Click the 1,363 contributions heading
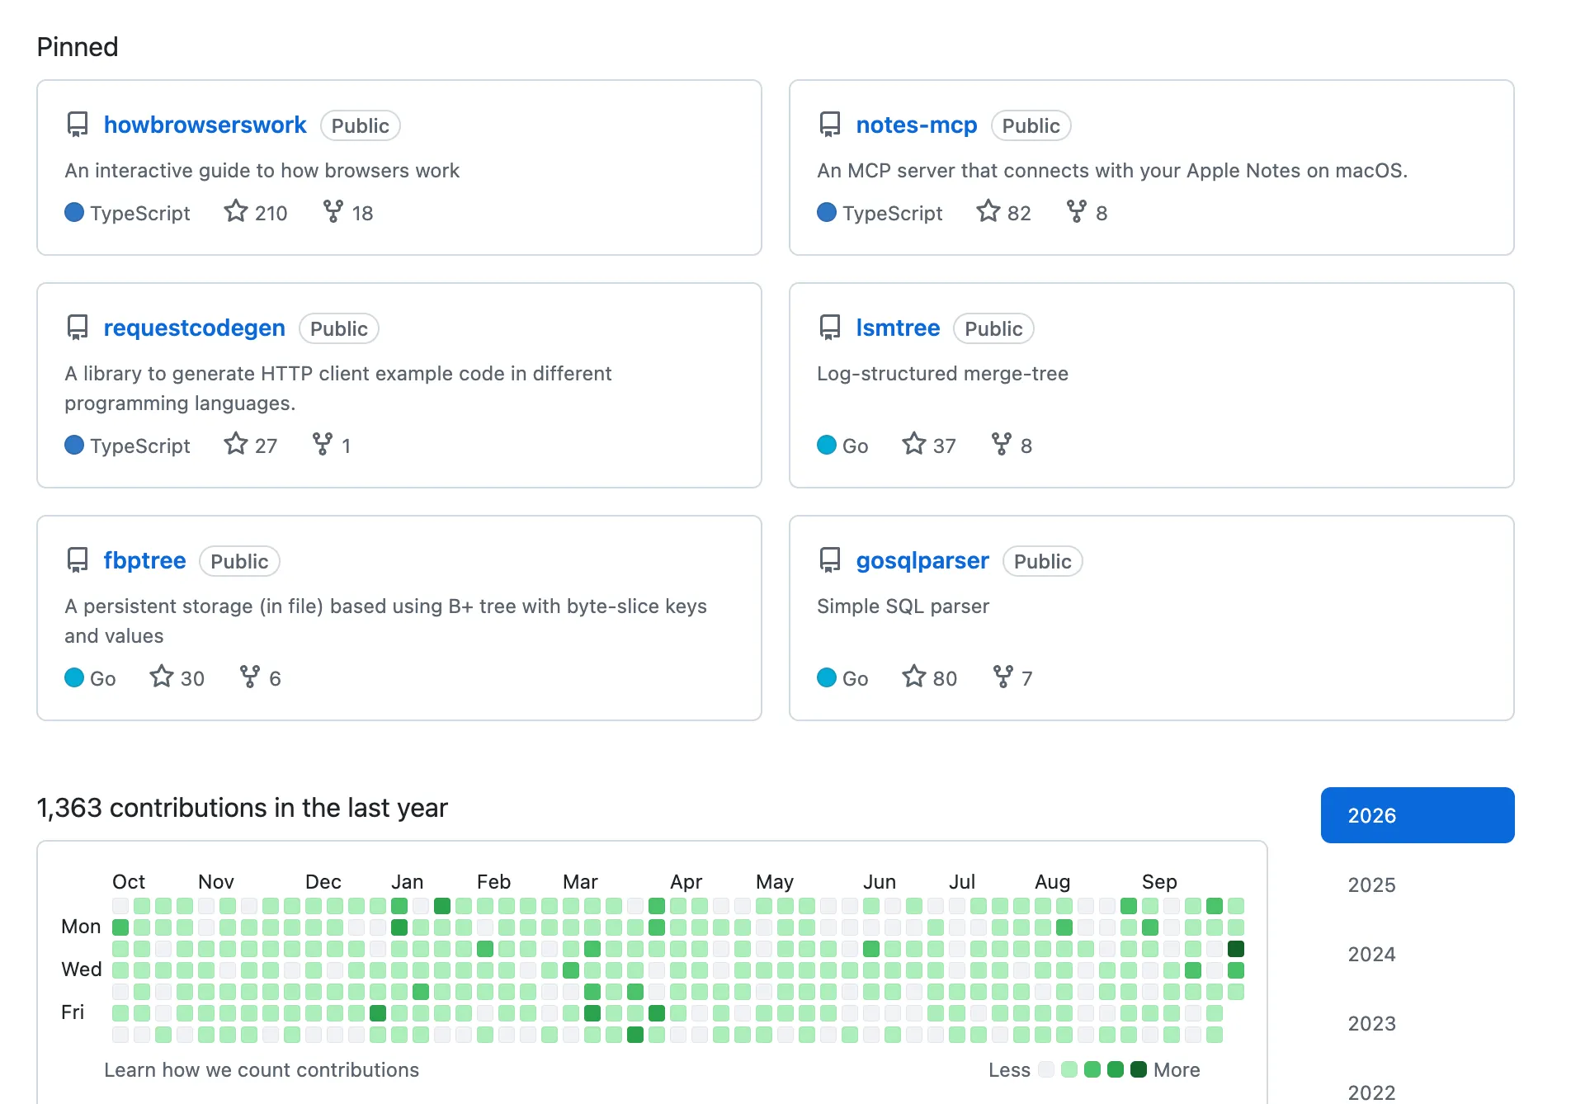Screen dimensions: 1571x1104 (x=243, y=807)
